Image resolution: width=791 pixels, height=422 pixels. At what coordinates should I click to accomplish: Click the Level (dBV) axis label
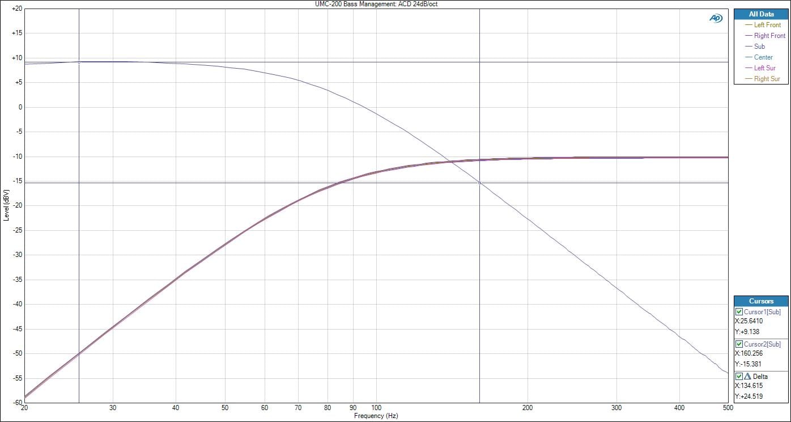[6, 206]
